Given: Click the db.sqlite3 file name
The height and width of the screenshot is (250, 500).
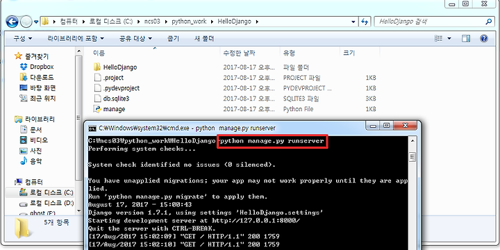Looking at the screenshot, I should (x=116, y=99).
